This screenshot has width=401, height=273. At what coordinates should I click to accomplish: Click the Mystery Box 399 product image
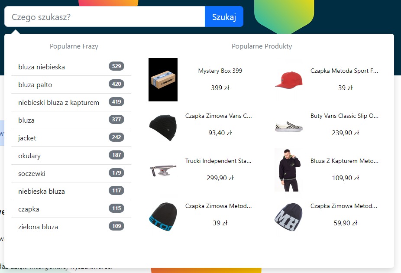click(x=163, y=80)
